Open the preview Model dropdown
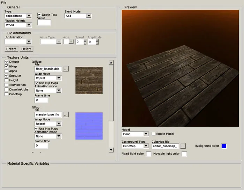Screen dimensions: 244x190 point(135,134)
